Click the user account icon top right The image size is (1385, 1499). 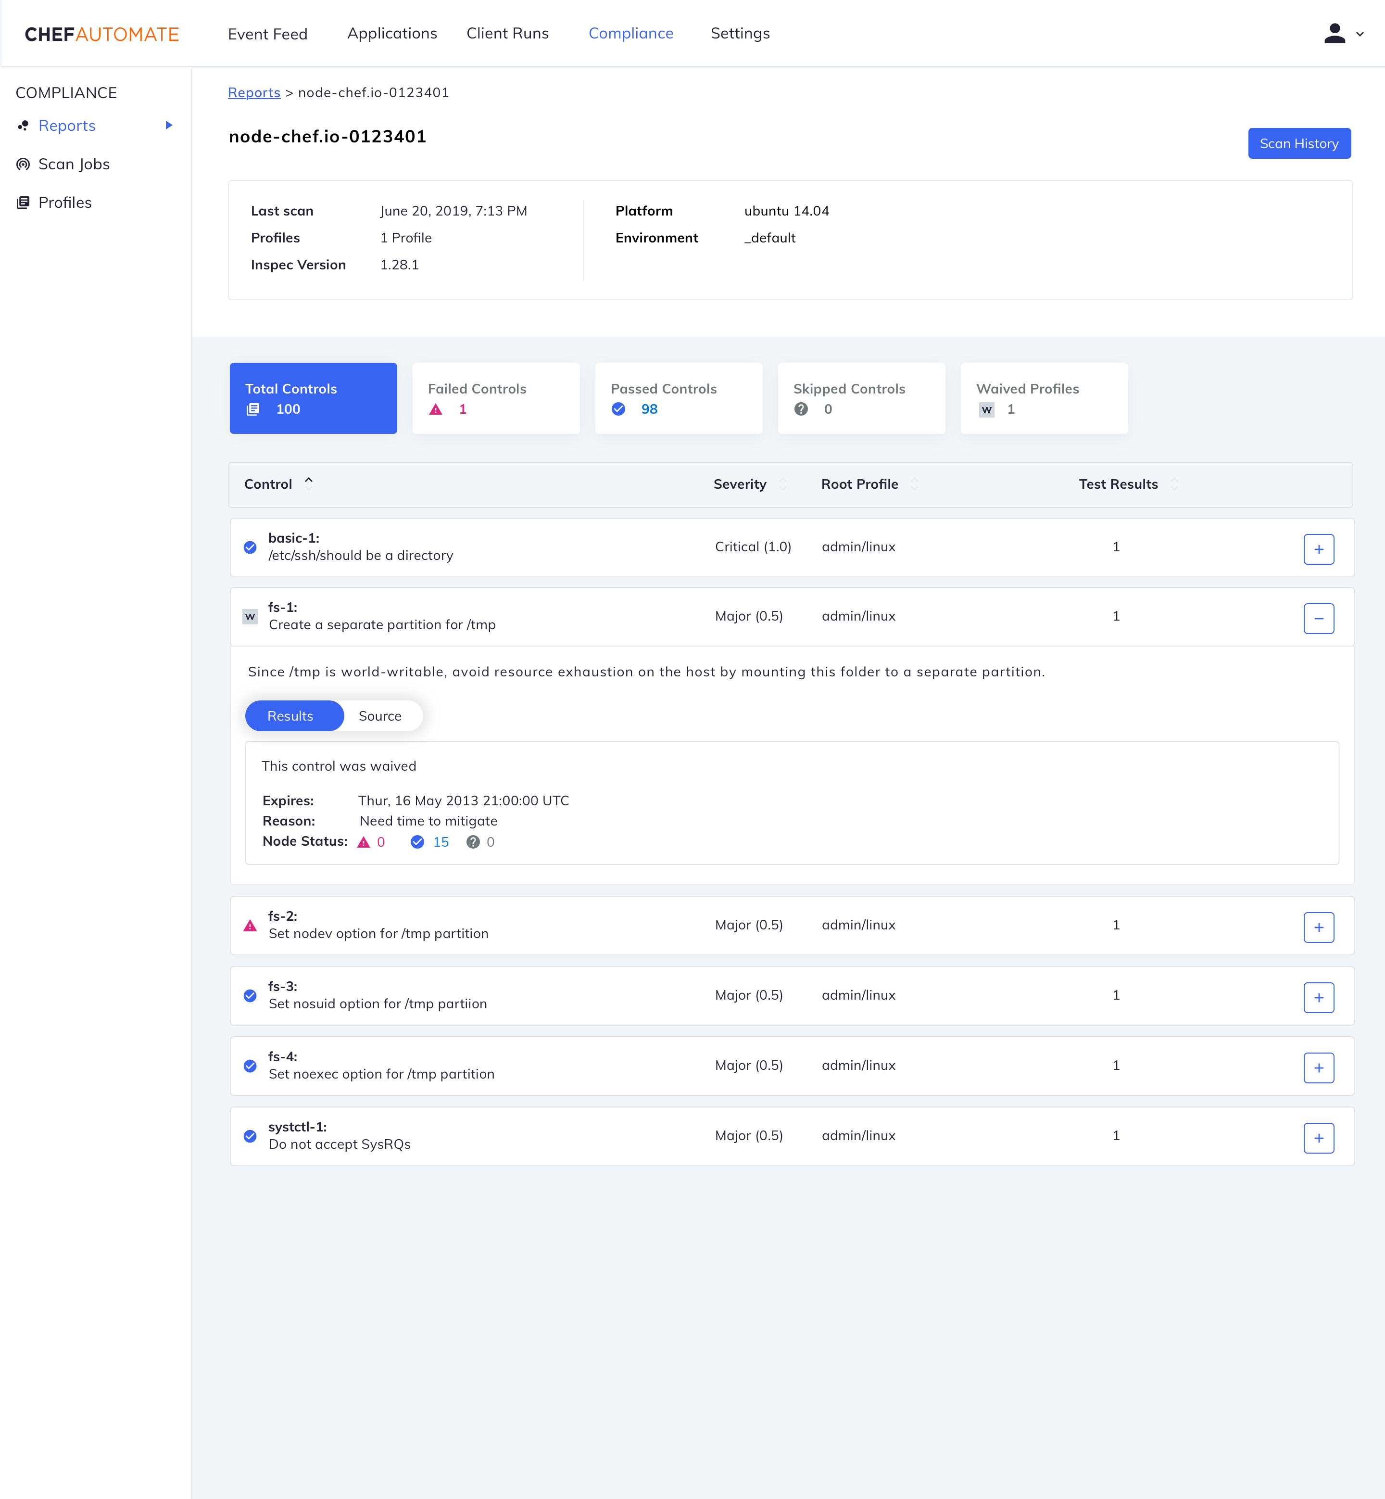1334,33
